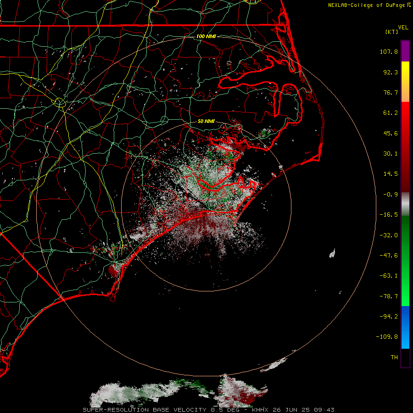This screenshot has height=413, width=413.
Task: Click the VEL legend title
Action: [x=403, y=28]
